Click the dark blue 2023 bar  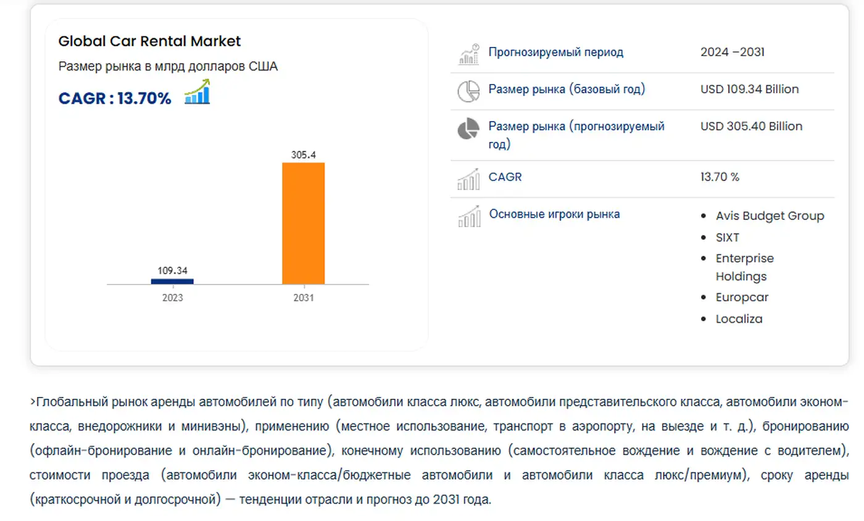point(172,281)
